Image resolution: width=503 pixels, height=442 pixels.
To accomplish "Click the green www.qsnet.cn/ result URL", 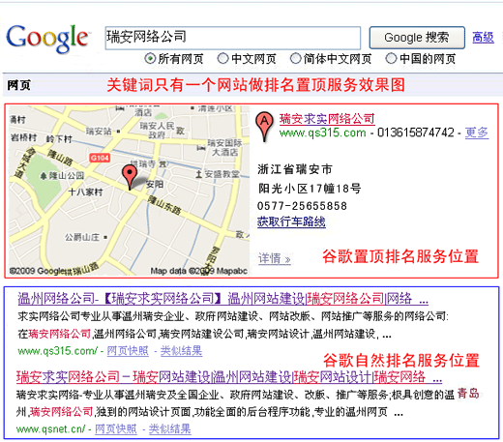I will [51, 429].
